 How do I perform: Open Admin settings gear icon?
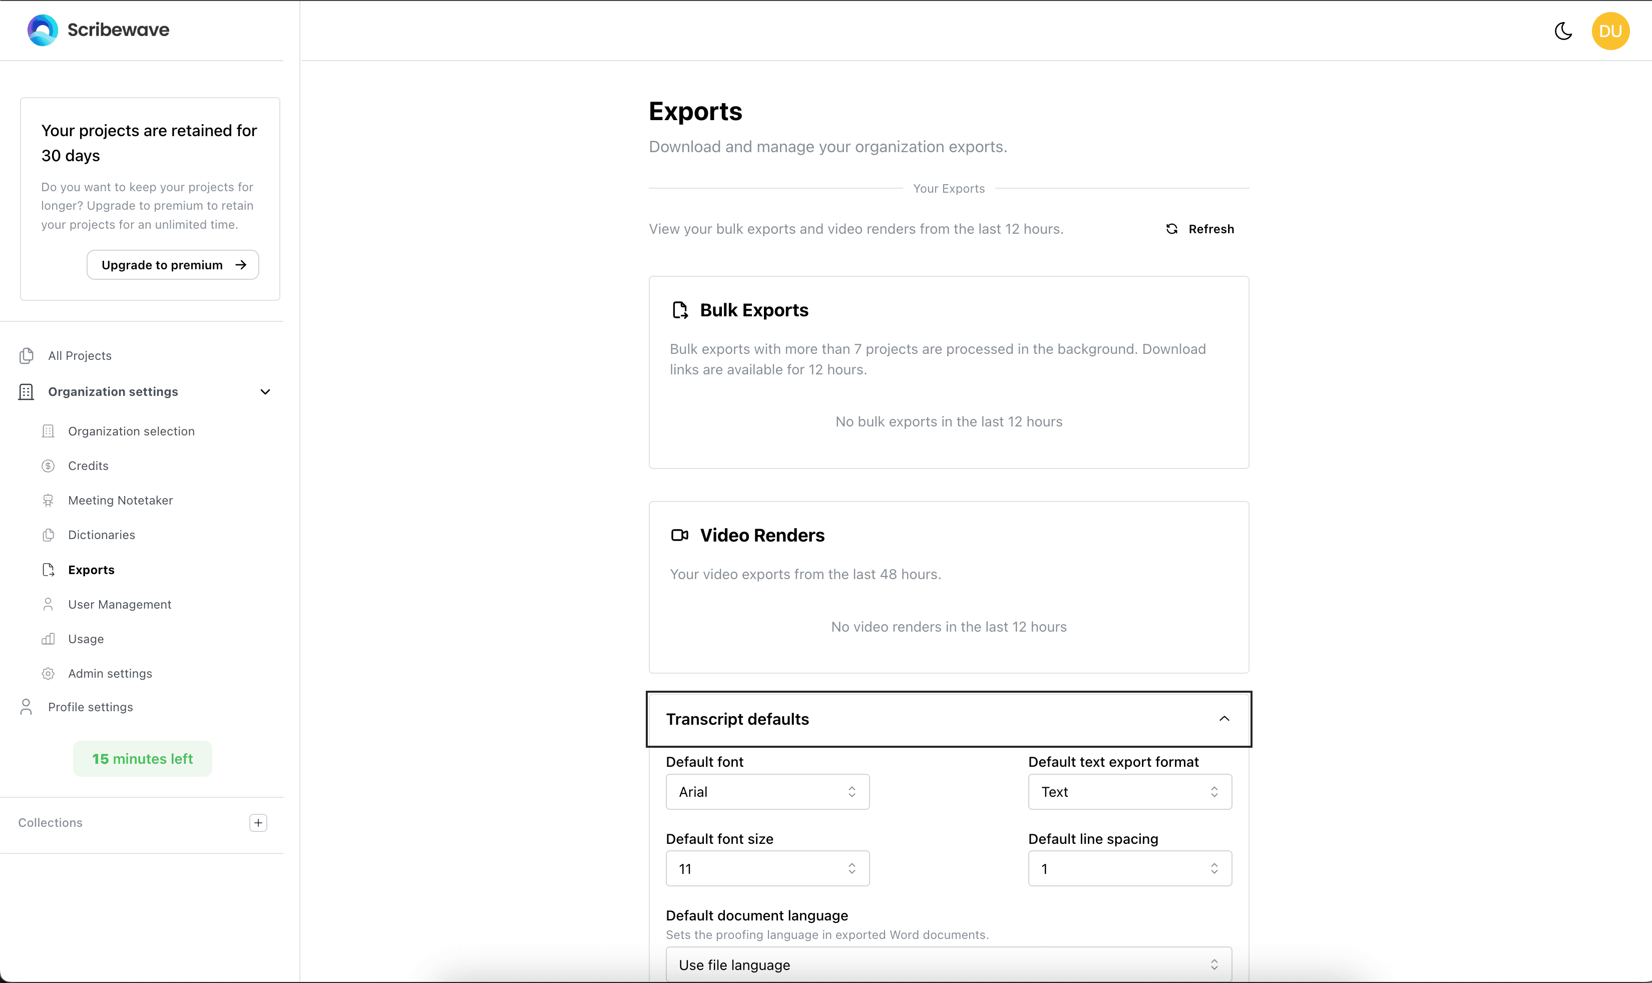(49, 673)
